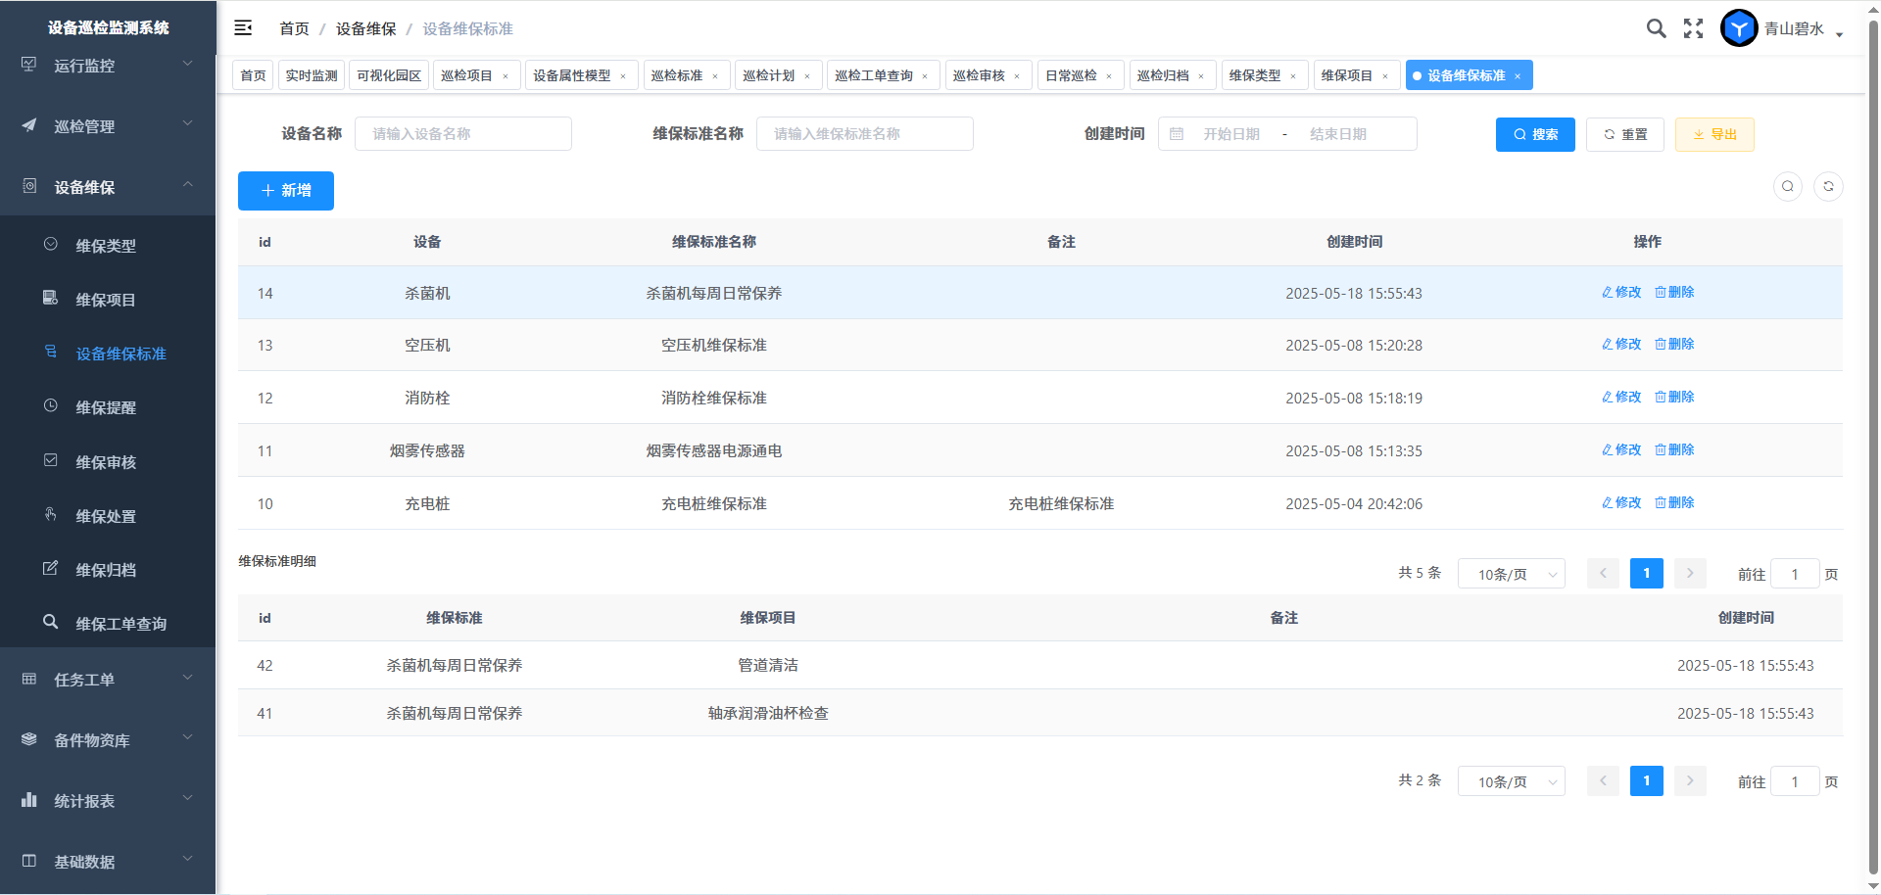Switch to the 巡检标准 tab
This screenshot has height=895, width=1881.
tap(677, 75)
